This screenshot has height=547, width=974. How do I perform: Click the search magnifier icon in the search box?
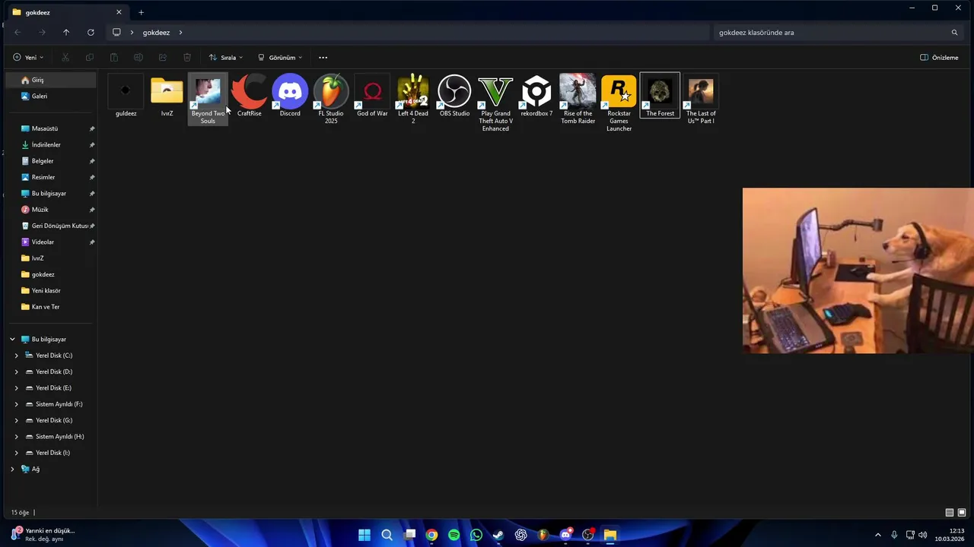tap(954, 33)
